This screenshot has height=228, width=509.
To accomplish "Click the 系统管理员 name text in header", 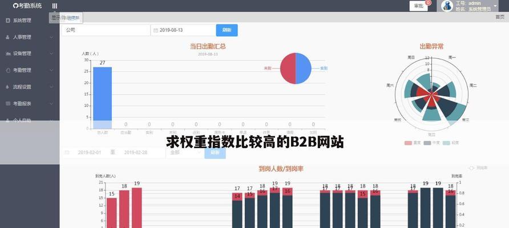I will click(479, 10).
